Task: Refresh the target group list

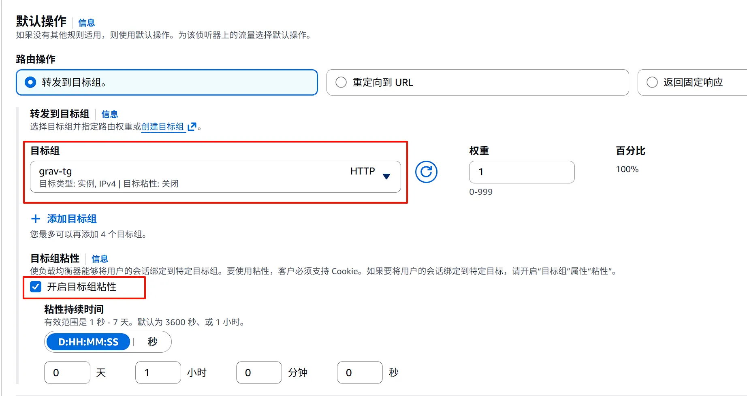Action: click(426, 172)
